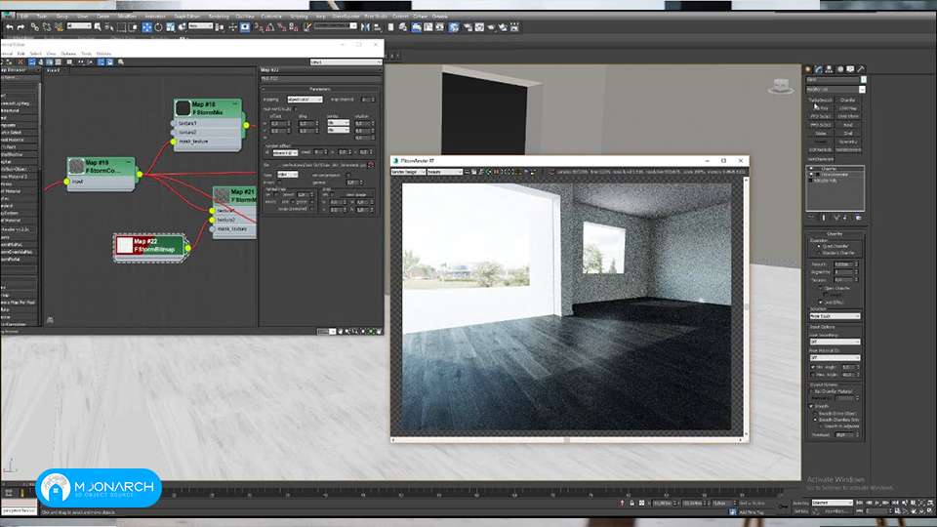Open the From Stack selection dropdown
The image size is (937, 527).
pos(835,316)
